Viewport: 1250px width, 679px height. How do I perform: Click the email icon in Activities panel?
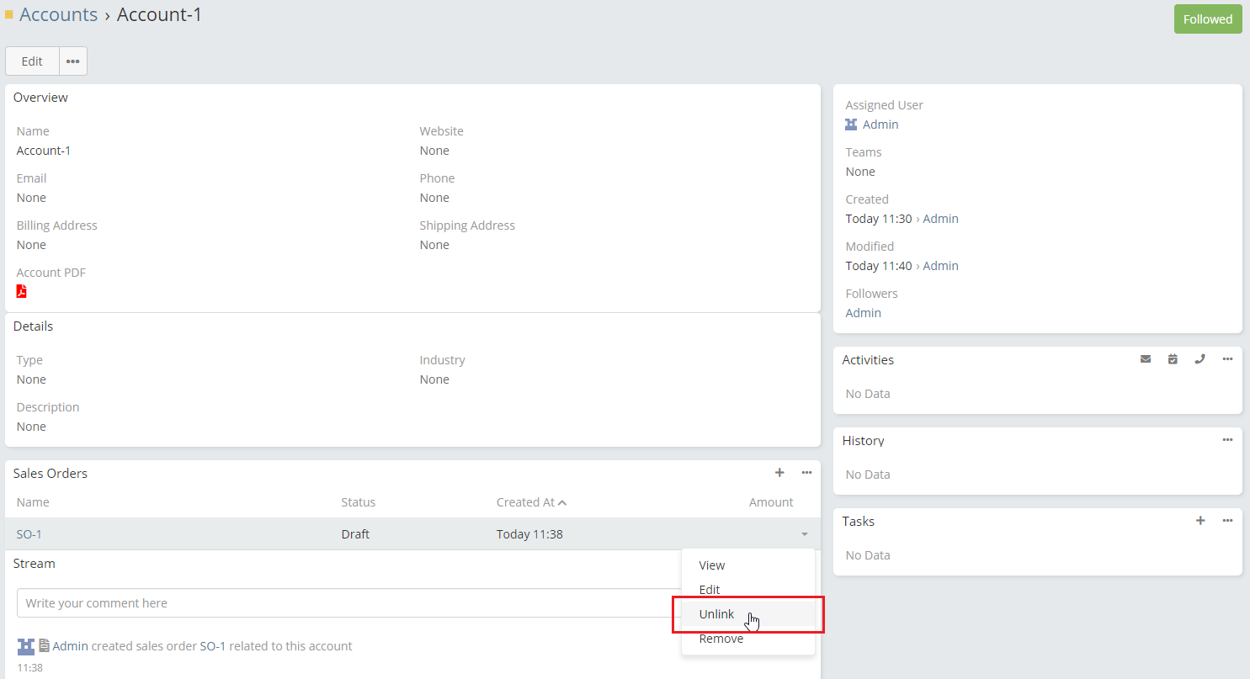click(1146, 359)
